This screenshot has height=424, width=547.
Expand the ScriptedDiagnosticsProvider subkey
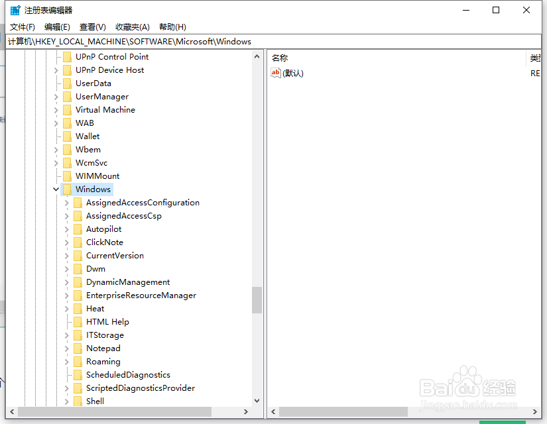(x=67, y=388)
